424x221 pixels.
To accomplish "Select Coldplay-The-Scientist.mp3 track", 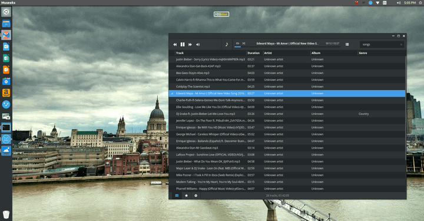I will (x=287, y=87).
